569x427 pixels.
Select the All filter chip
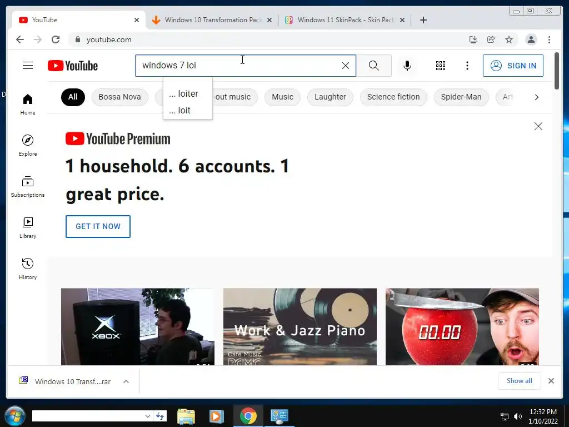(x=73, y=97)
